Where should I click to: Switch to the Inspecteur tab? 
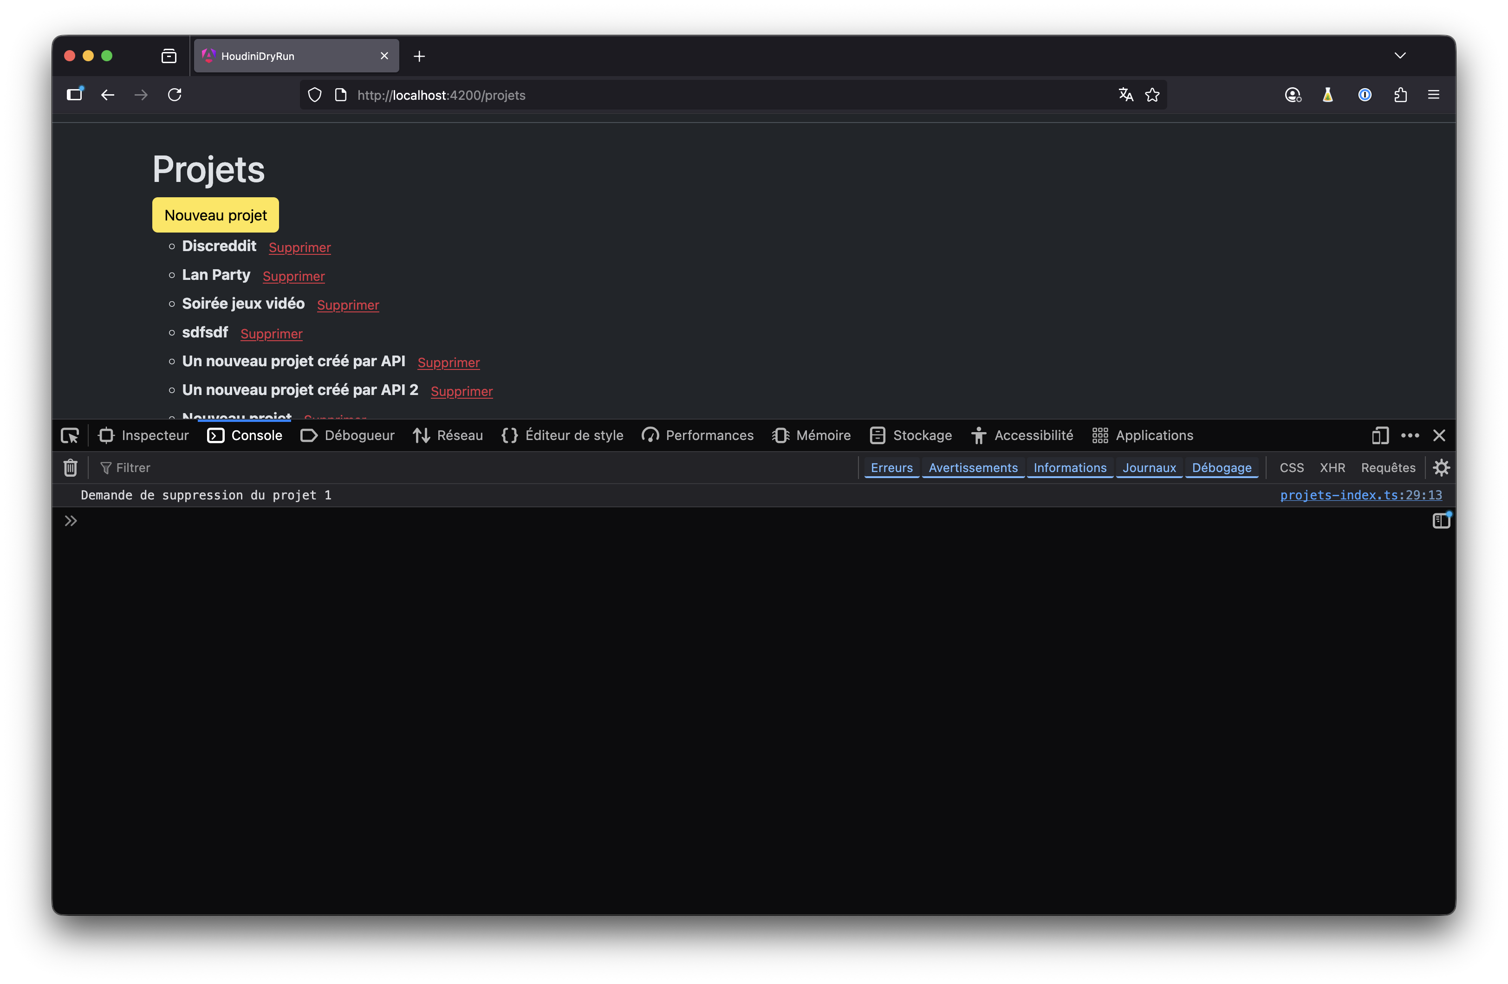click(144, 435)
